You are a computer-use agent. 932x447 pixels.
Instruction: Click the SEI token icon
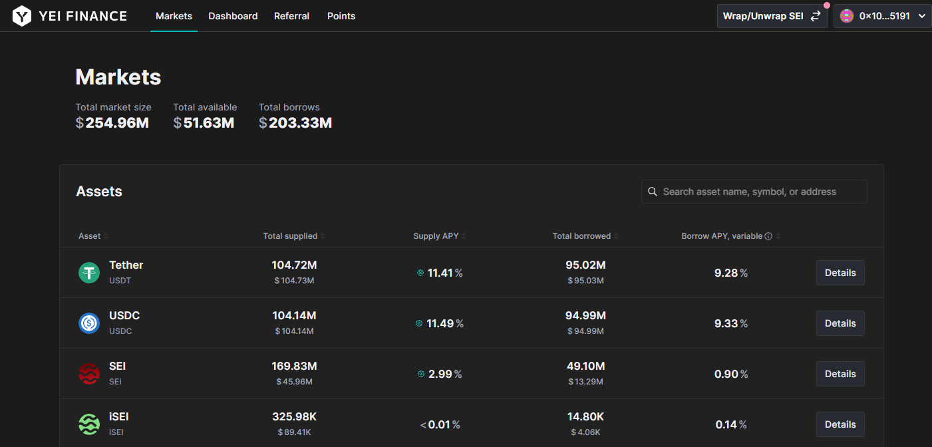coord(89,374)
